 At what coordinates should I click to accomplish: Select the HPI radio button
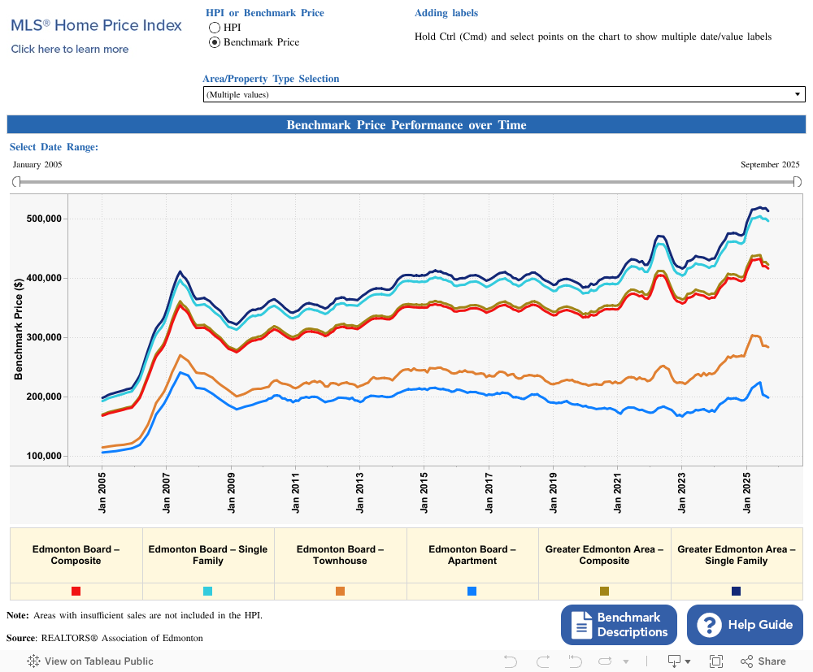[215, 28]
